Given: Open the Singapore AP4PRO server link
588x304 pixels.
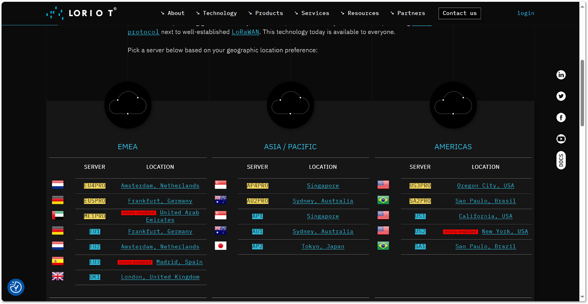Looking at the screenshot, I should click(323, 186).
